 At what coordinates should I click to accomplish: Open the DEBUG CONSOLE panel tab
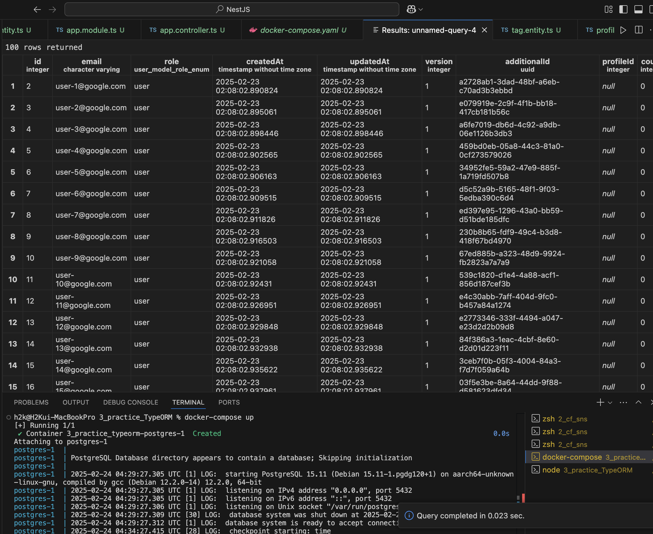tap(130, 402)
